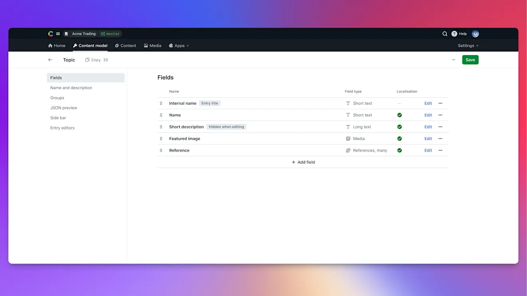Click the Hidden when editing badge
The width and height of the screenshot is (527, 296).
pos(226,127)
